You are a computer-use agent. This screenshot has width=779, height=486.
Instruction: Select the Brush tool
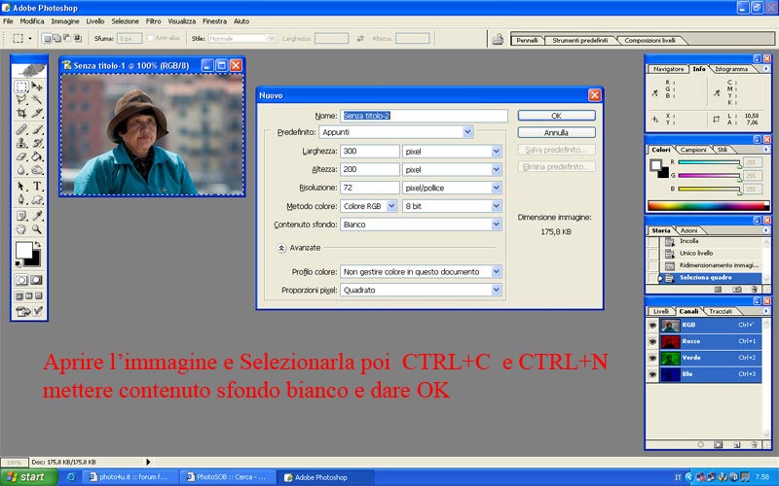[x=37, y=130]
